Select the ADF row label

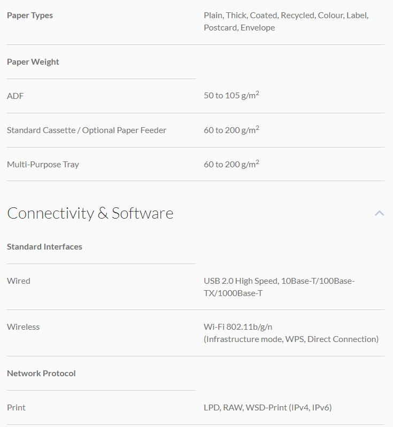click(16, 96)
